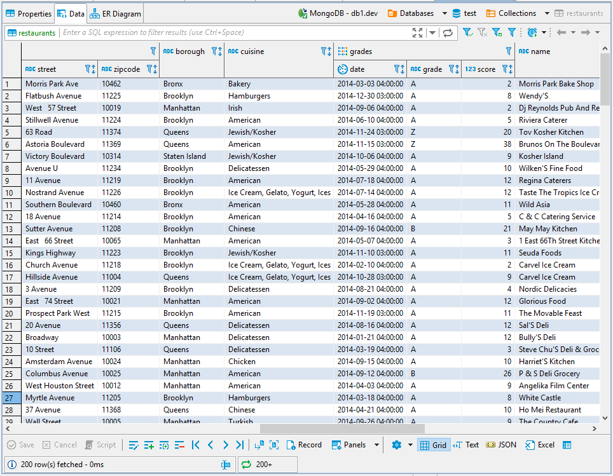613x476 pixels.
Task: Click the refresh results icon in the filter bar
Action: coord(448,33)
